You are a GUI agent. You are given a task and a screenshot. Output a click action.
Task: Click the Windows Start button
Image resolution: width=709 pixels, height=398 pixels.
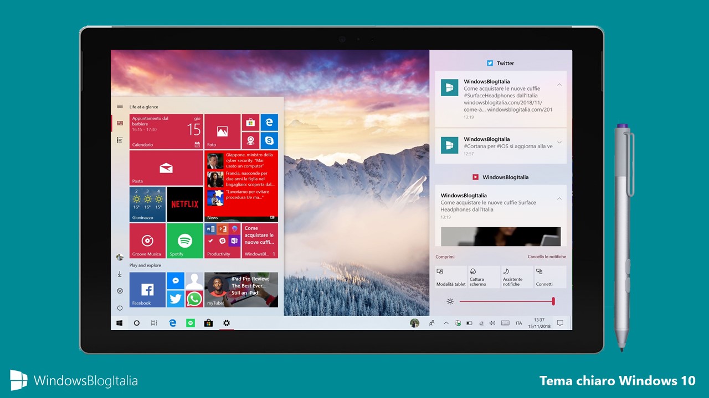click(x=119, y=323)
